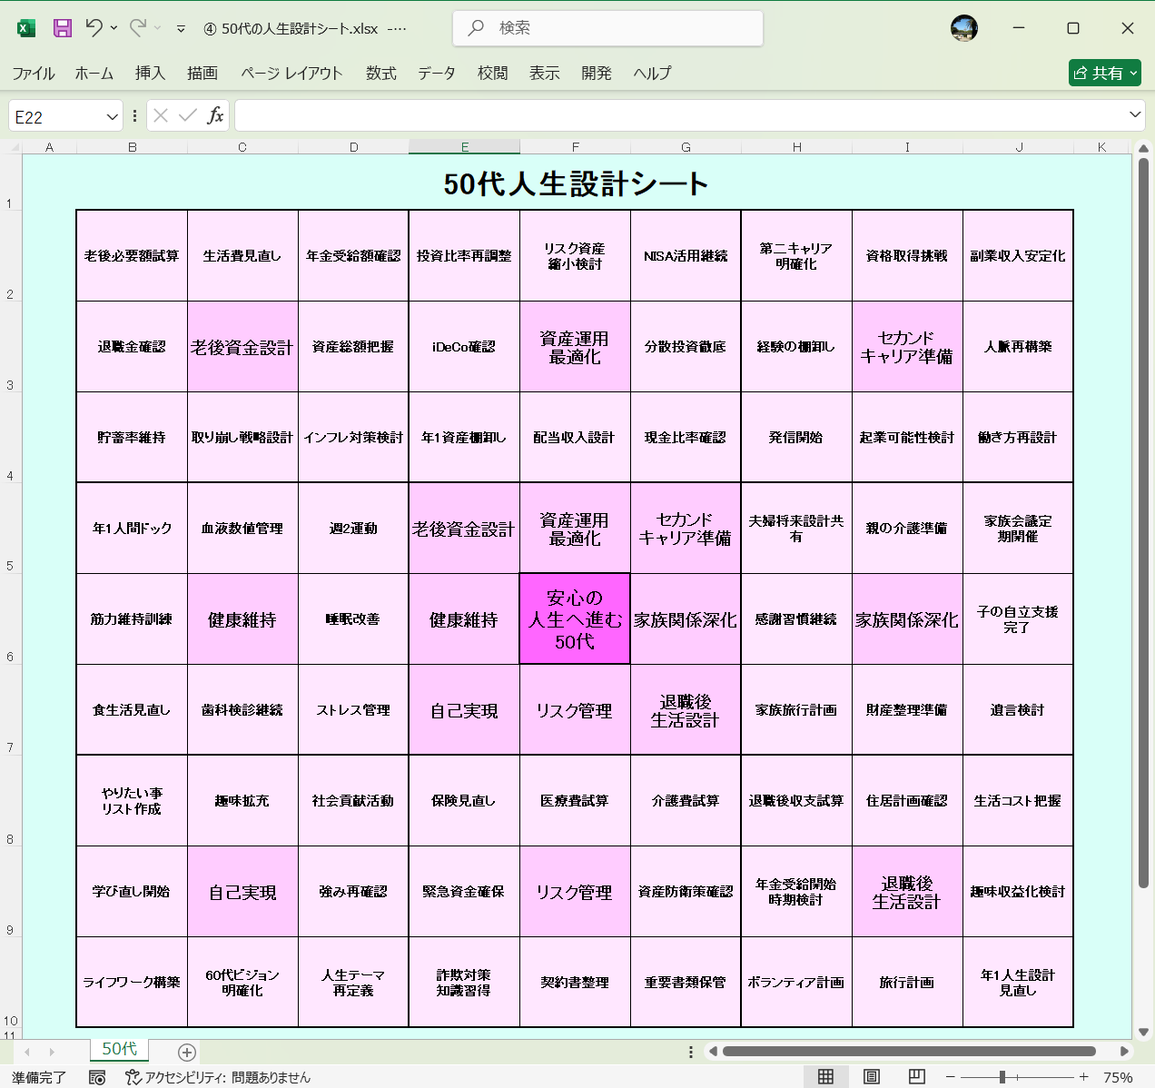Click the Redo icon
This screenshot has width=1155, height=1088.
tap(138, 27)
